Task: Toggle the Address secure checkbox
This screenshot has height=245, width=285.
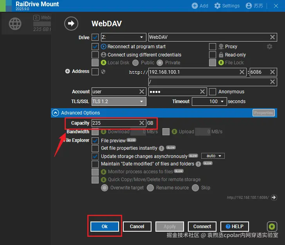Action: (x=95, y=72)
